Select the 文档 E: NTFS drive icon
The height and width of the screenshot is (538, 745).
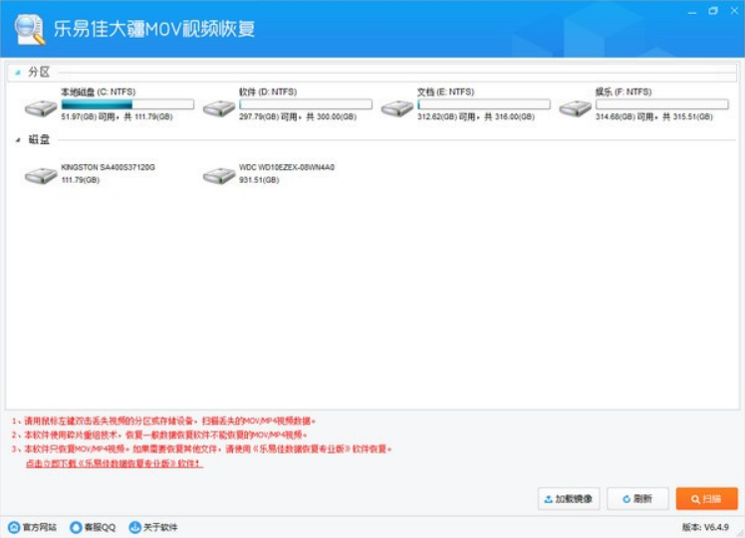(x=397, y=108)
